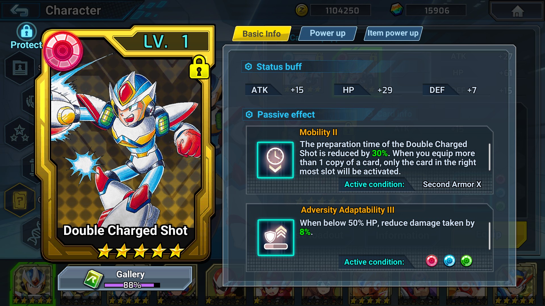The width and height of the screenshot is (545, 306).
Task: Go to home screen via house icon
Action: click(517, 11)
